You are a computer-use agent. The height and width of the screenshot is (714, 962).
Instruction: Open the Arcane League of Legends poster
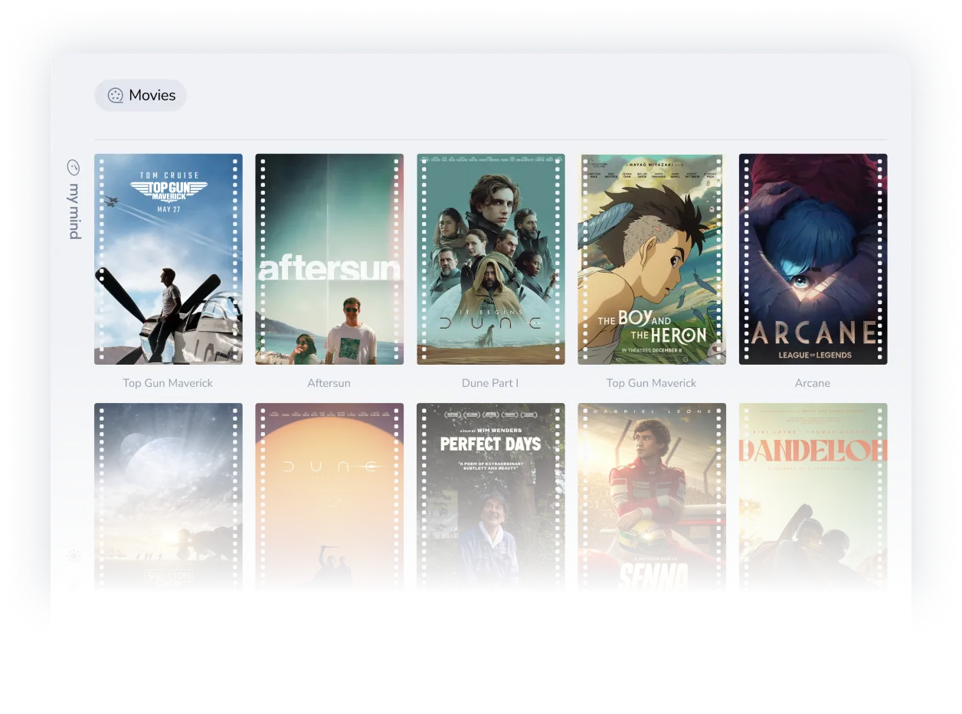point(812,259)
